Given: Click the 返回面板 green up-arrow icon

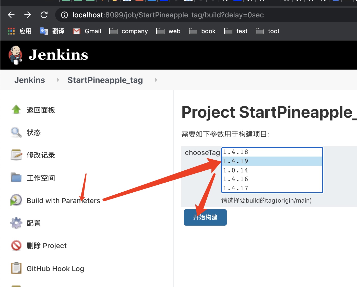Looking at the screenshot, I should (x=16, y=109).
